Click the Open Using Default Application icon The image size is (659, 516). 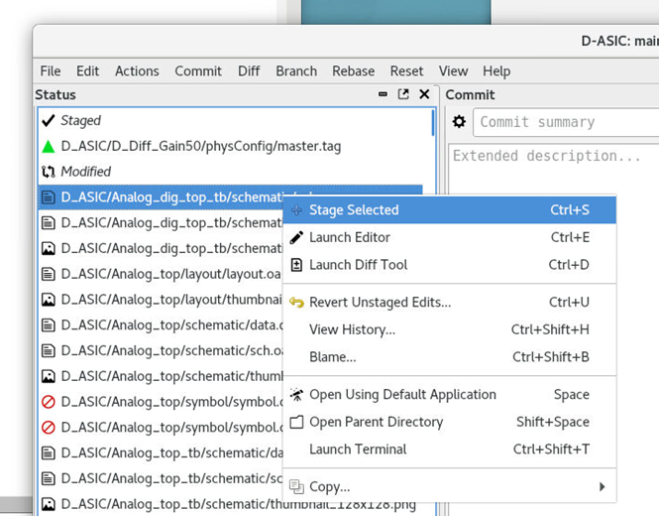[x=296, y=395]
